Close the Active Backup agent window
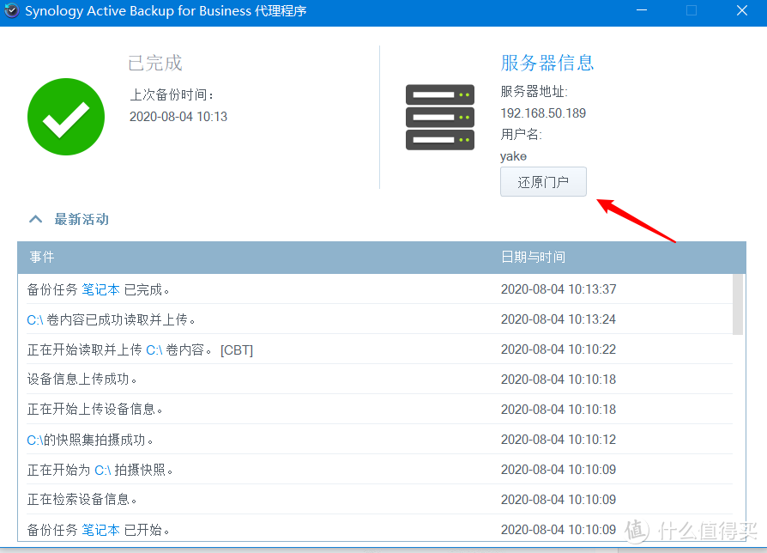Viewport: 767px width, 553px height. pyautogui.click(x=742, y=10)
